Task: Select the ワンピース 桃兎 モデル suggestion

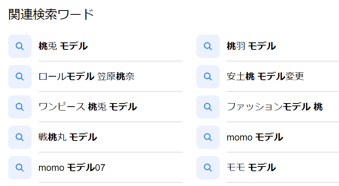Action: pyautogui.click(x=88, y=107)
